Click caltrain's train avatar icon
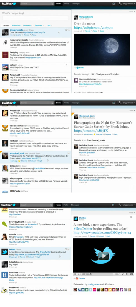Viewport: 136px width, 307px height. (x=5, y=67)
